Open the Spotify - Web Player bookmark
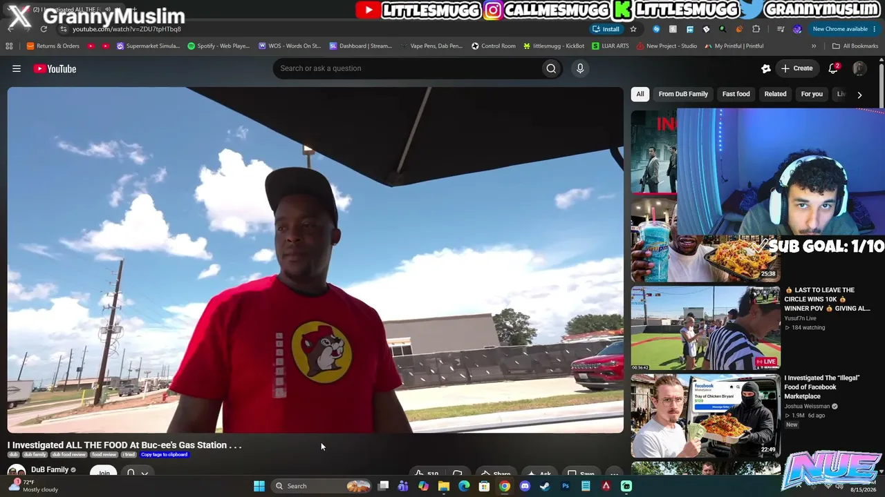The height and width of the screenshot is (497, 885). pos(218,46)
